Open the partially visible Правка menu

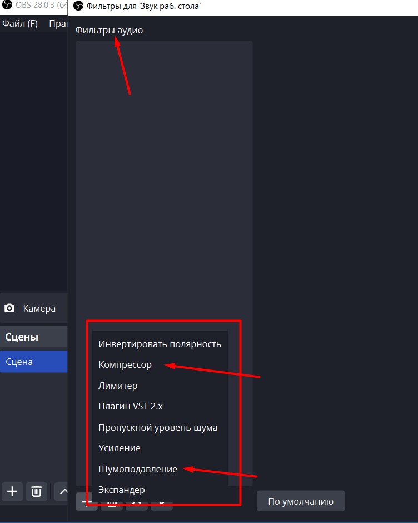58,23
